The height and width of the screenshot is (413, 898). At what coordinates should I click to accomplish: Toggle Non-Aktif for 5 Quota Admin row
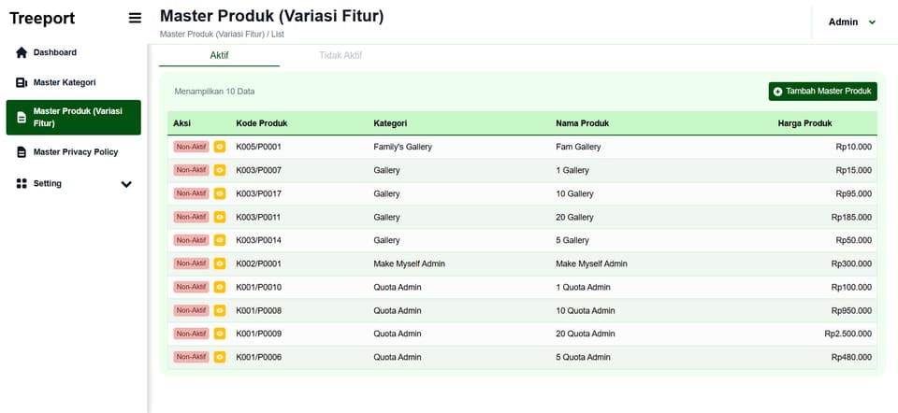[x=191, y=357]
